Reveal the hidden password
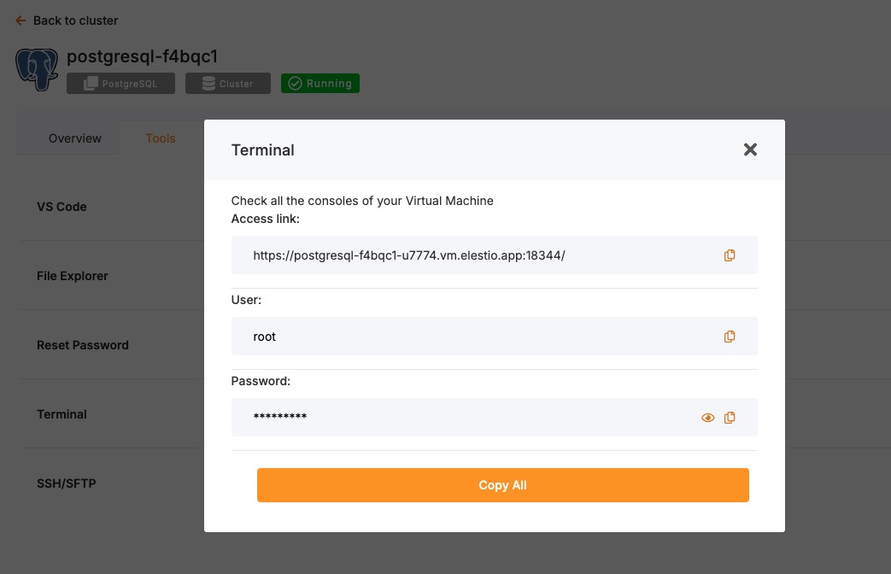891x574 pixels. click(707, 418)
